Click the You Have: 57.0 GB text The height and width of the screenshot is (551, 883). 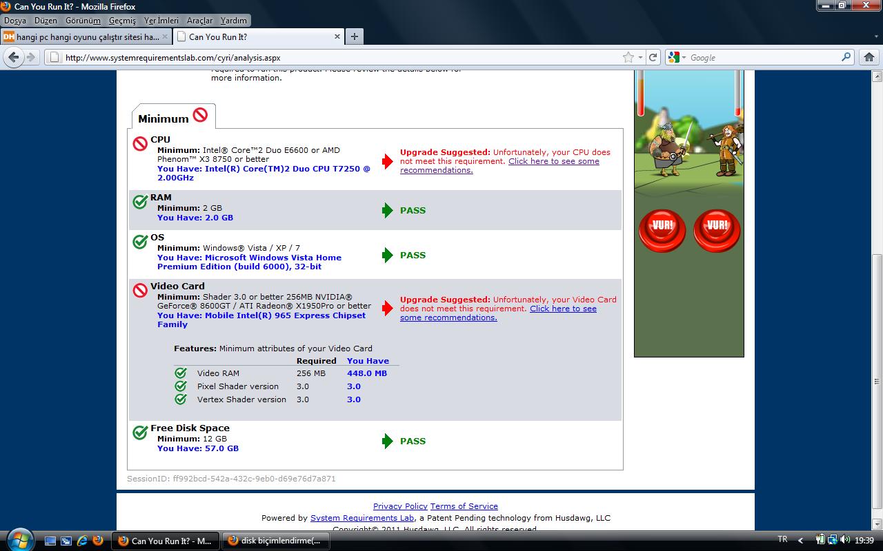tap(198, 448)
